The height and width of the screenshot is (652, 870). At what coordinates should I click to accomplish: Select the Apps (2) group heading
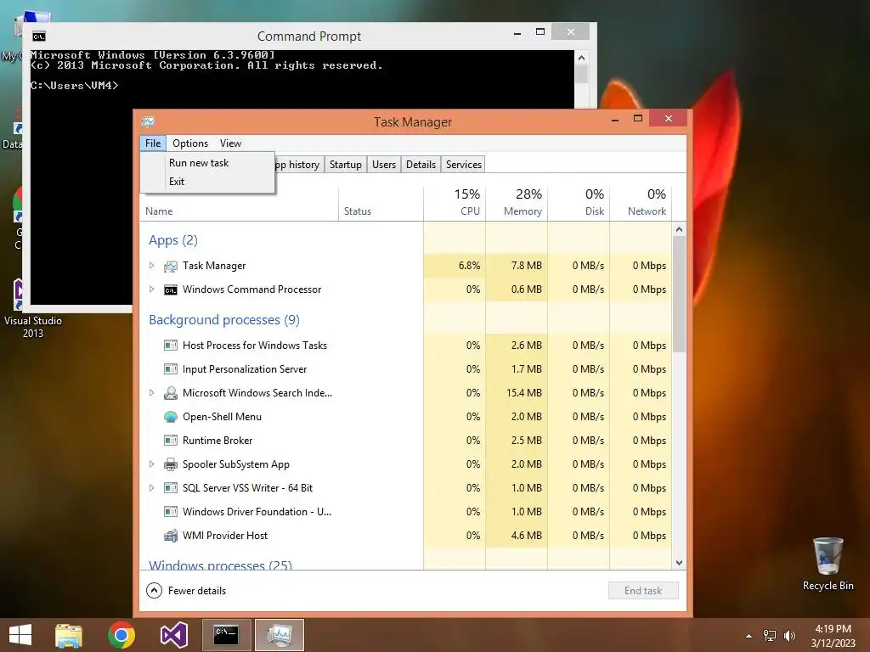point(173,240)
